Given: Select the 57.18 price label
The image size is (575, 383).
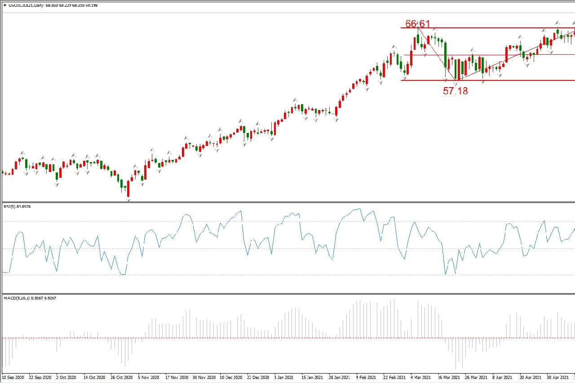Looking at the screenshot, I should (455, 91).
